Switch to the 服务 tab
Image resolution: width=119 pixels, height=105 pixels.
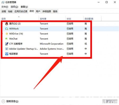pyautogui.click(x=55, y=11)
